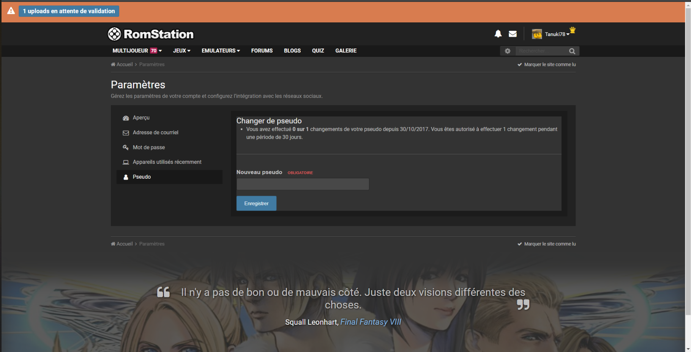This screenshot has height=352, width=691.
Task: Open the GALERIE menu item
Action: click(x=346, y=51)
